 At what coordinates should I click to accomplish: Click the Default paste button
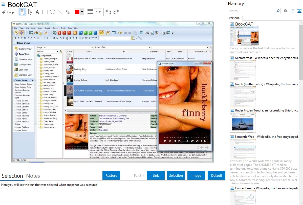[x=217, y=175]
